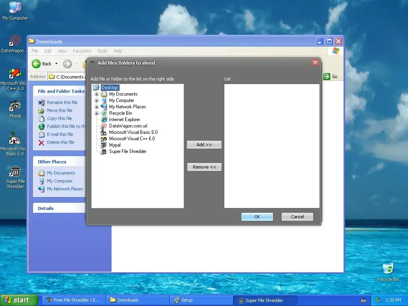Expand the My Computer tree node

[x=96, y=100]
